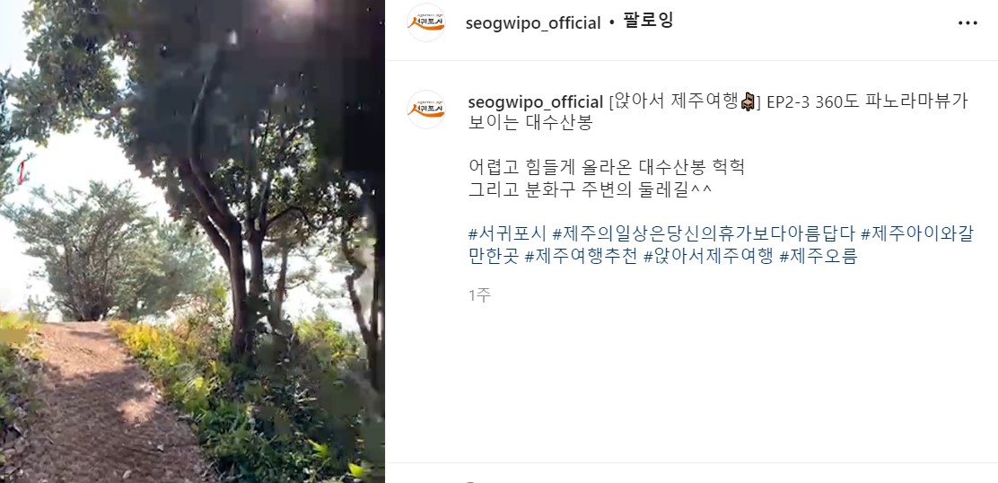
Task: Open seogwipo_official username in caption
Action: pyautogui.click(x=535, y=101)
